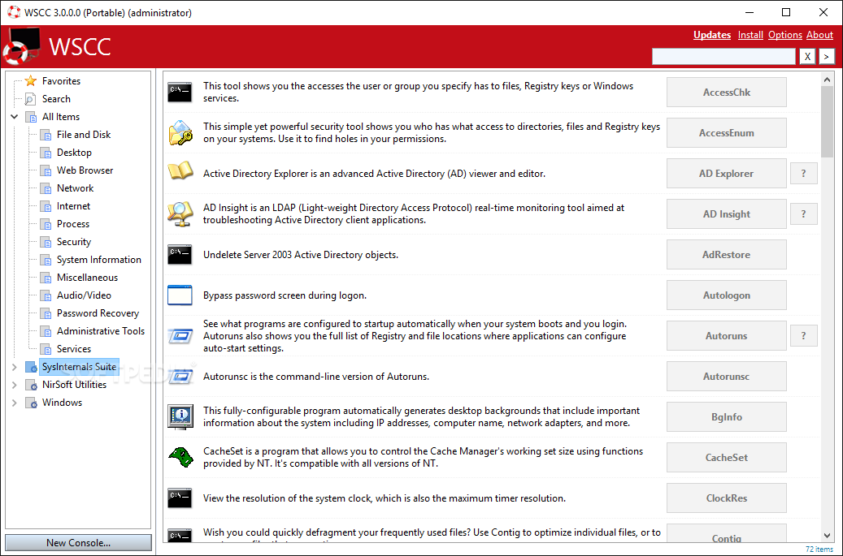Click the list scrollbar up arrow
The image size is (843, 556).
coord(827,80)
